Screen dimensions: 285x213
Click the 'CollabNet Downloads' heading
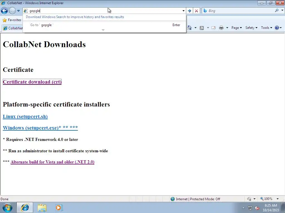coord(44,44)
